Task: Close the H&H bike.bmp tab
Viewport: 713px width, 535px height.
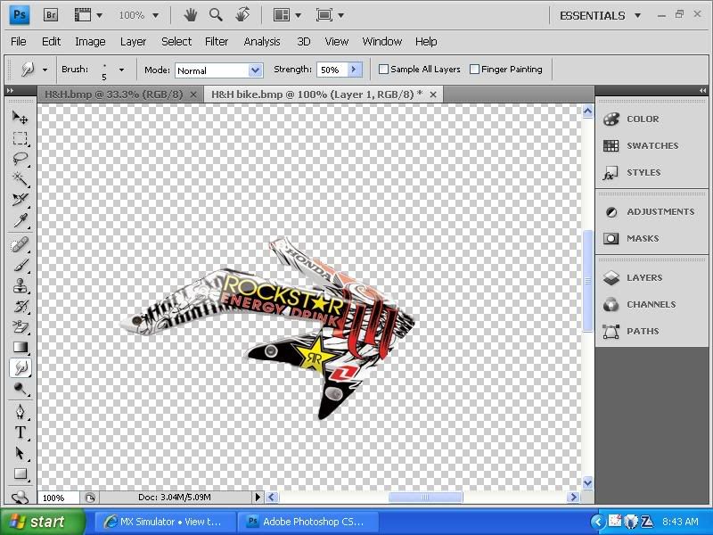Action: coord(433,95)
